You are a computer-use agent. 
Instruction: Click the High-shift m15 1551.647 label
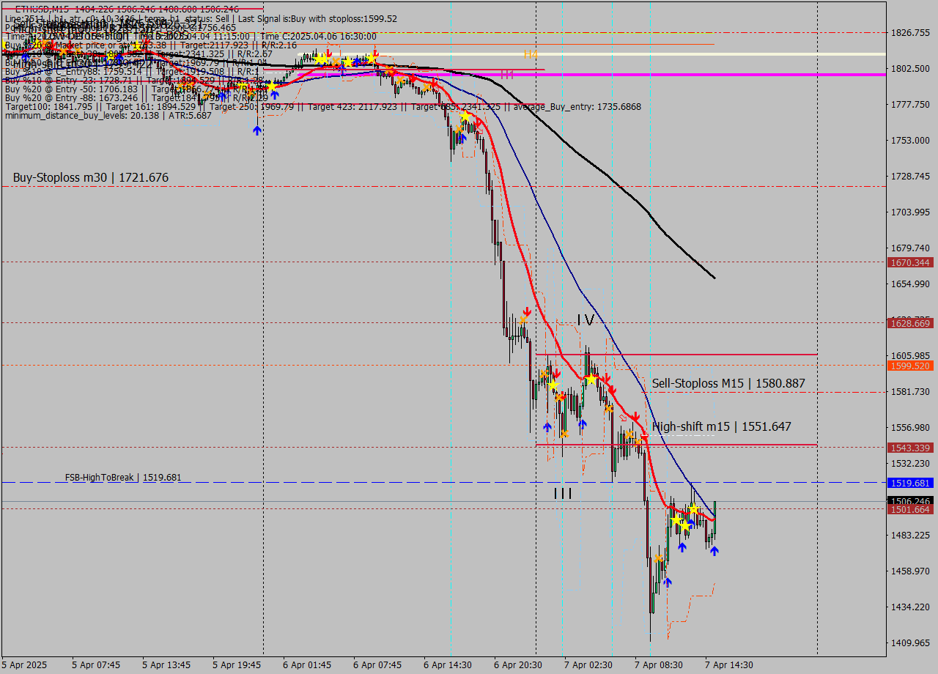pyautogui.click(x=722, y=426)
